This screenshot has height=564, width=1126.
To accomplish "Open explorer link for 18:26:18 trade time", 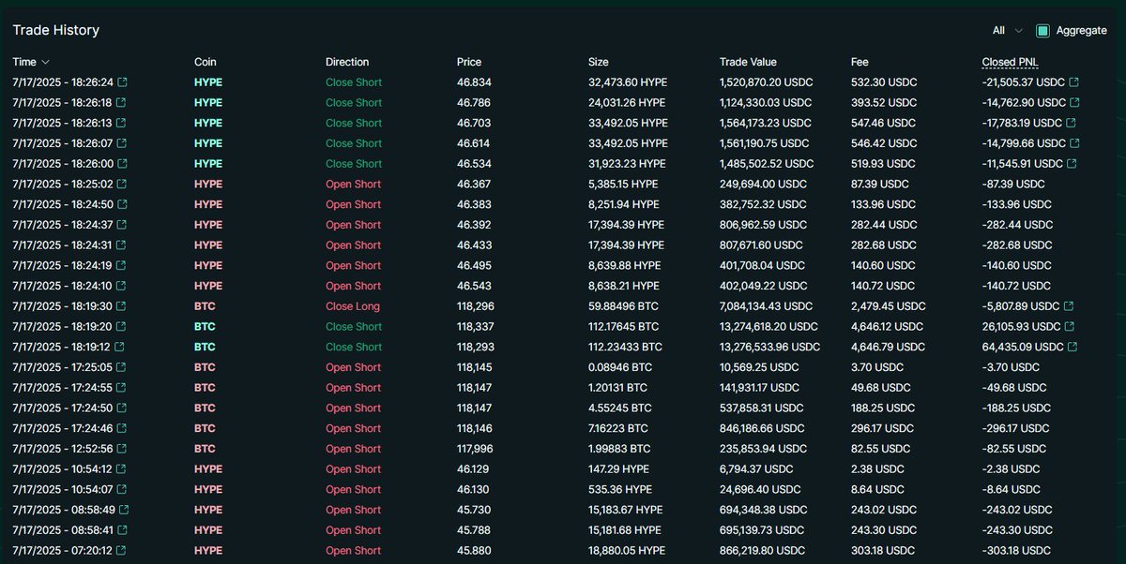I will tap(121, 103).
